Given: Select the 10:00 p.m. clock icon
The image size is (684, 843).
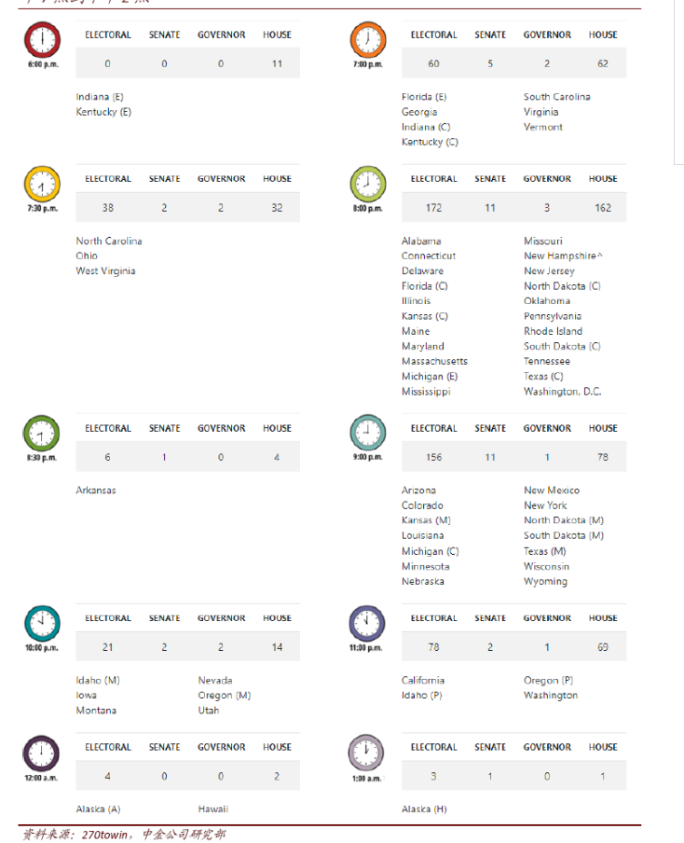Looking at the screenshot, I should coord(41,622).
